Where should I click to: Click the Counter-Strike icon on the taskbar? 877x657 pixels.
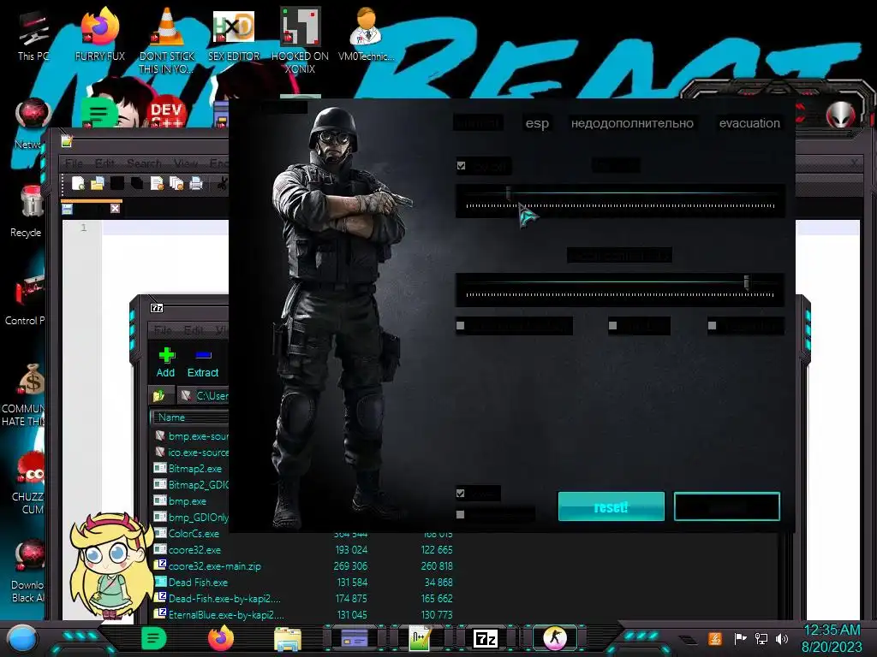(x=555, y=637)
